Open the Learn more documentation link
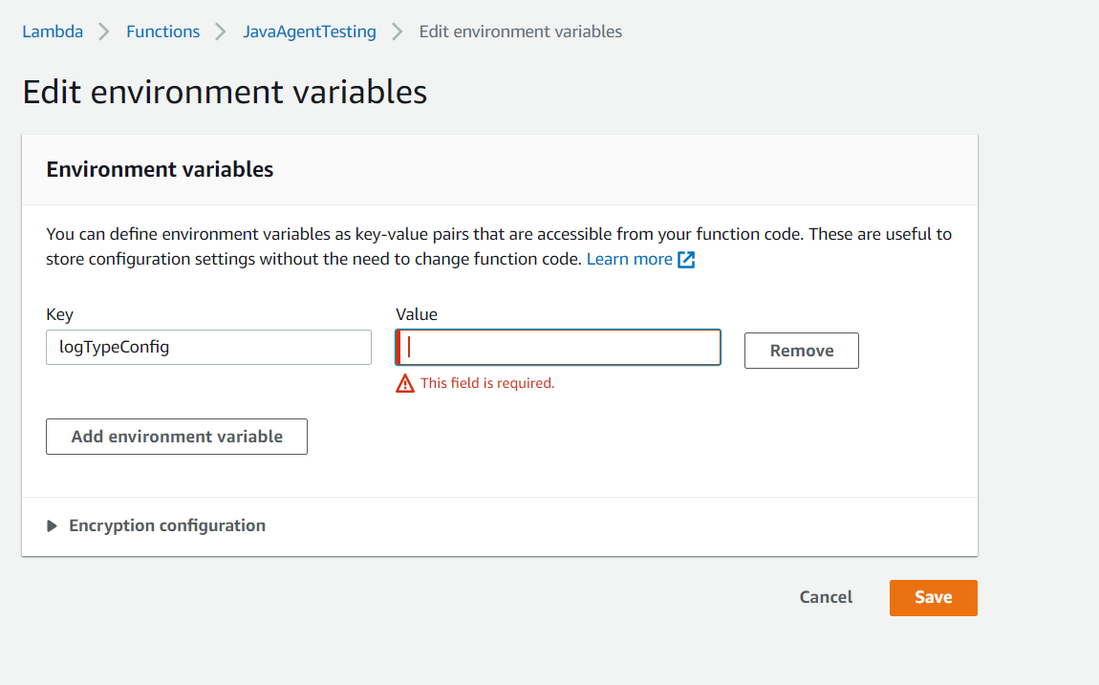Screen dimensions: 1099x685 pyautogui.click(x=629, y=260)
